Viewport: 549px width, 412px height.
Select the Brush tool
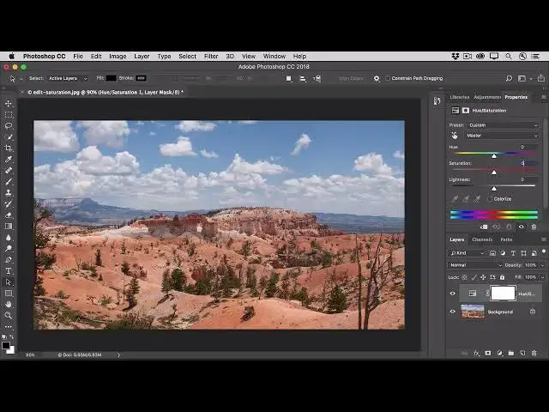click(9, 182)
